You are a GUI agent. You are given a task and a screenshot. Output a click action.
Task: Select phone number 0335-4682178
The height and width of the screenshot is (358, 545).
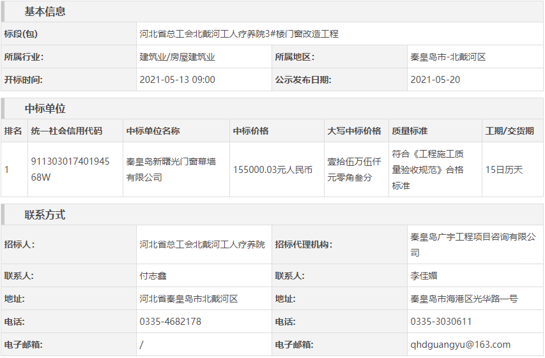(171, 322)
